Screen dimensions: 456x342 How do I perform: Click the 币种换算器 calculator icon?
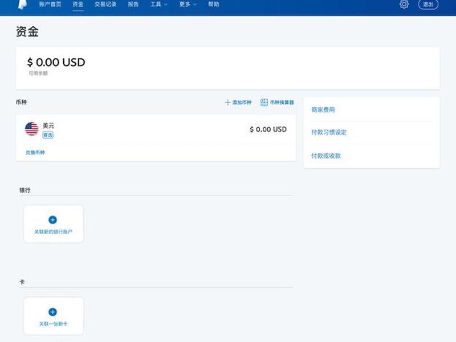click(x=264, y=103)
